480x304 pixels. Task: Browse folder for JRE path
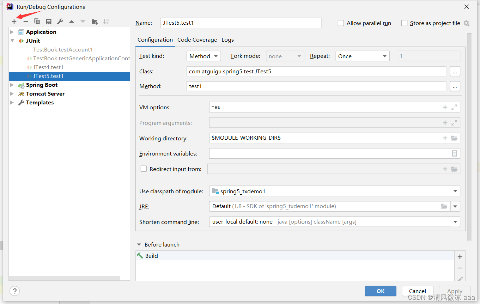click(x=444, y=206)
